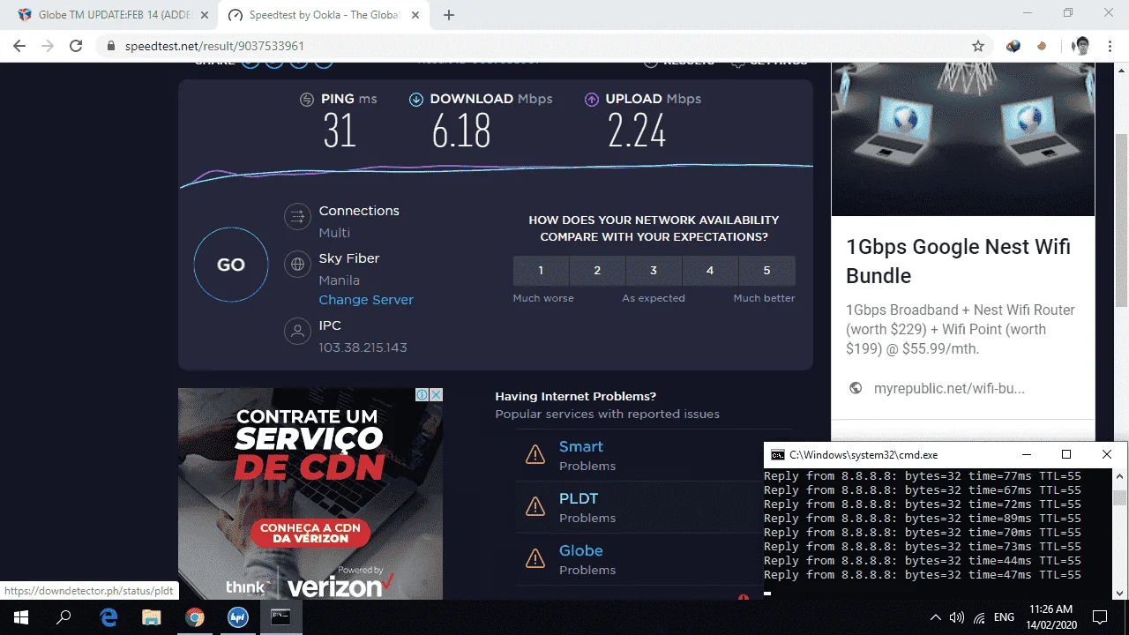Open File Explorer from the taskbar
The image size is (1129, 635).
coord(152,617)
